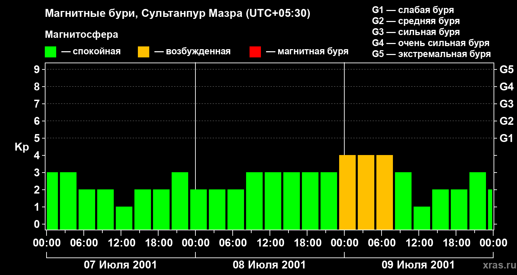The image size is (517, 275).
Task: Select the "G4 — очень сильная буря" legend line
Action: click(x=431, y=43)
